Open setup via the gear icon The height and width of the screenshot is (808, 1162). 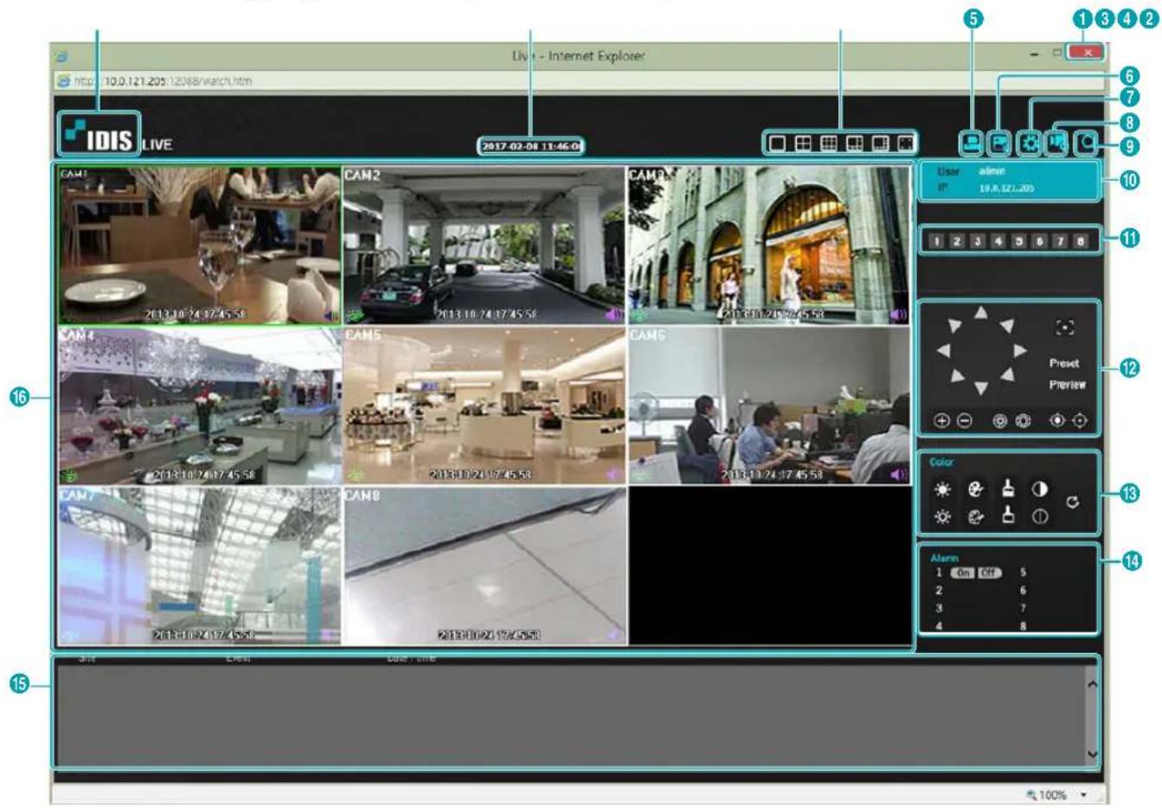(1029, 144)
